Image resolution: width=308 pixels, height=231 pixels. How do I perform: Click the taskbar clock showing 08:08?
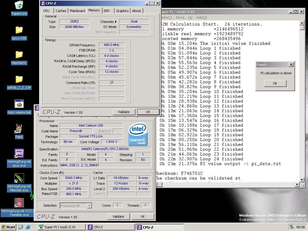pyautogui.click(x=300, y=227)
